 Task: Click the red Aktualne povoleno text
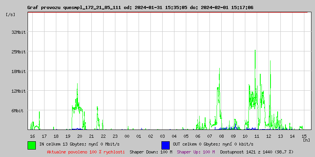tap(86, 152)
